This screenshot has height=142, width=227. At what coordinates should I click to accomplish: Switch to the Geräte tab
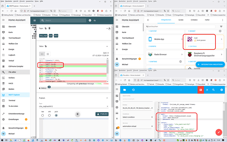click(181, 20)
